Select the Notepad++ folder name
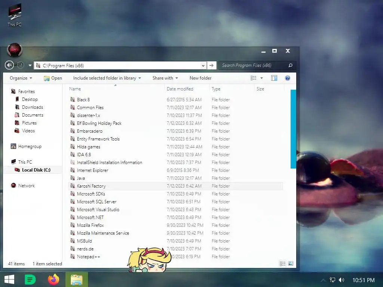The width and height of the screenshot is (383, 287). 88,256
